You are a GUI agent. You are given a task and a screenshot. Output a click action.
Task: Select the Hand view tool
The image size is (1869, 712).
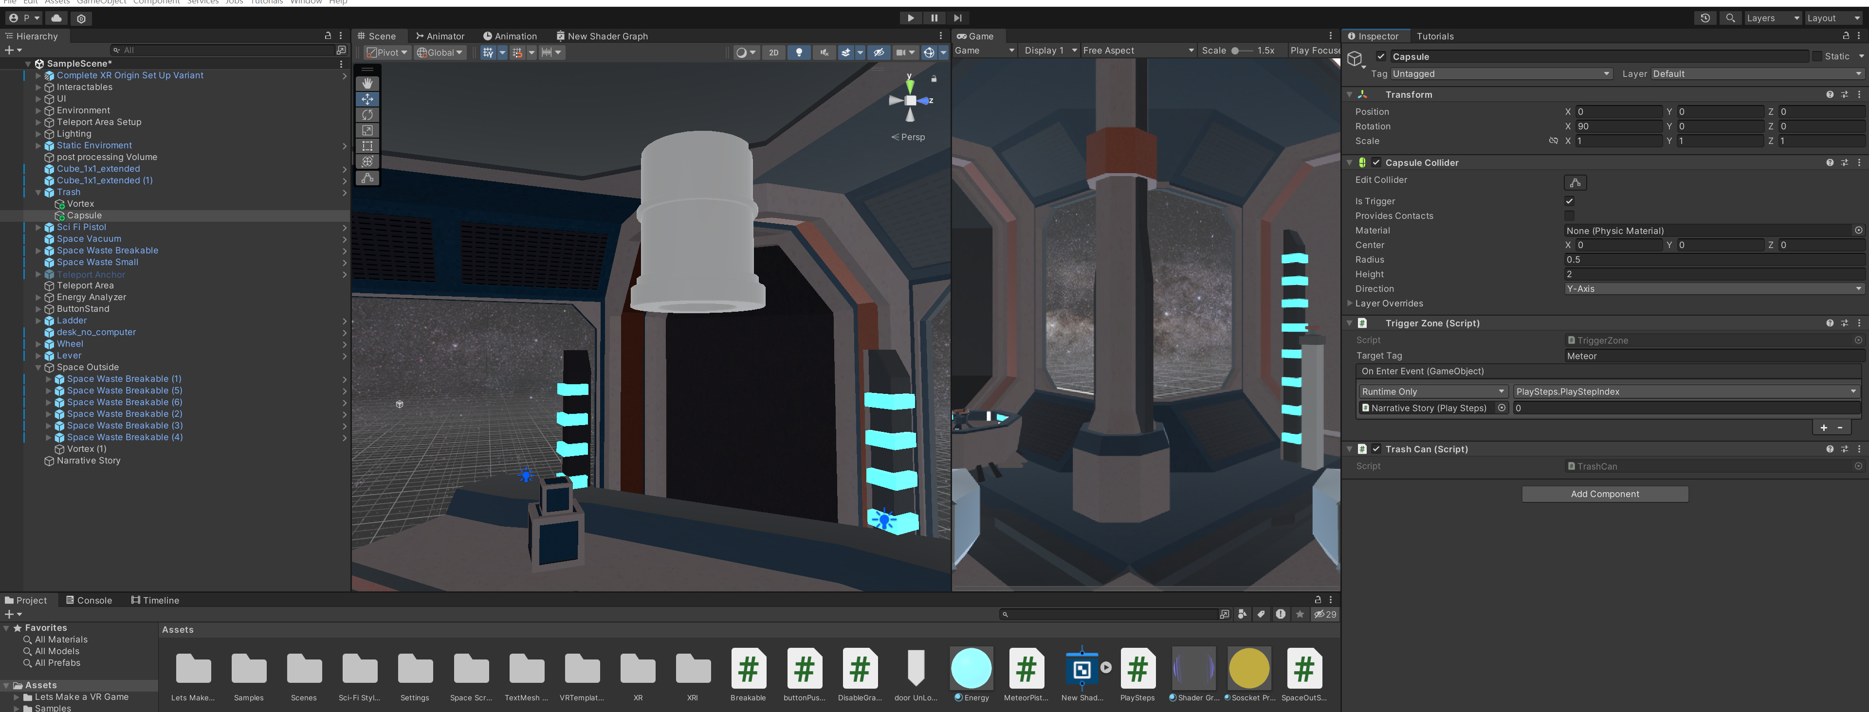click(367, 83)
